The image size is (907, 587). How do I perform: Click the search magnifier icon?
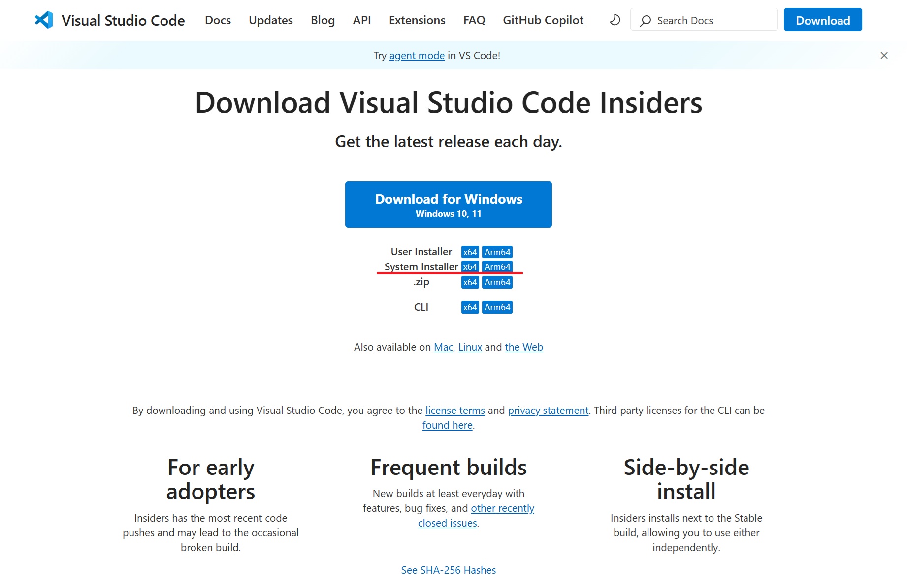(x=645, y=21)
